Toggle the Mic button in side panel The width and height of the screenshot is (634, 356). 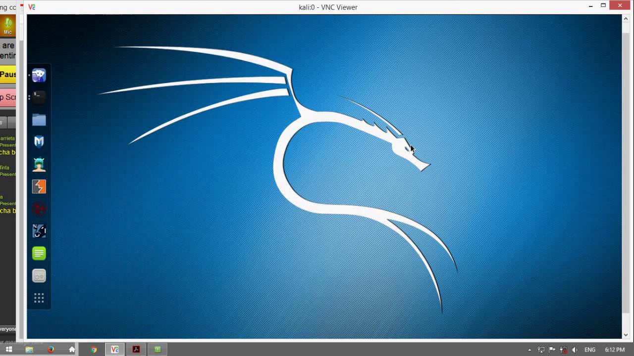tap(8, 26)
